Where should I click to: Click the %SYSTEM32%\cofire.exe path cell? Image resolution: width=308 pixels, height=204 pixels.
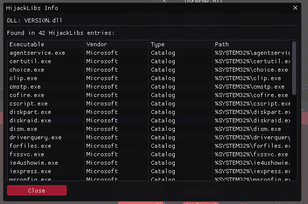click(251, 95)
